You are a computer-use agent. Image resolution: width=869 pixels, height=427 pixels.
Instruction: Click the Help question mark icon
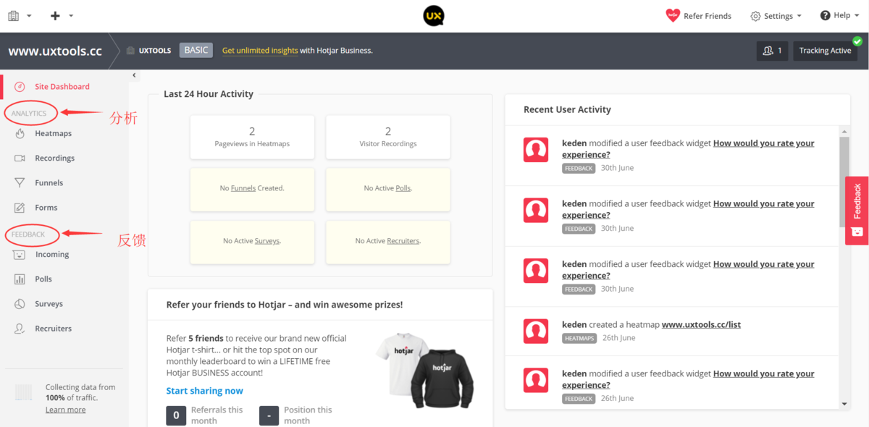[x=825, y=15]
